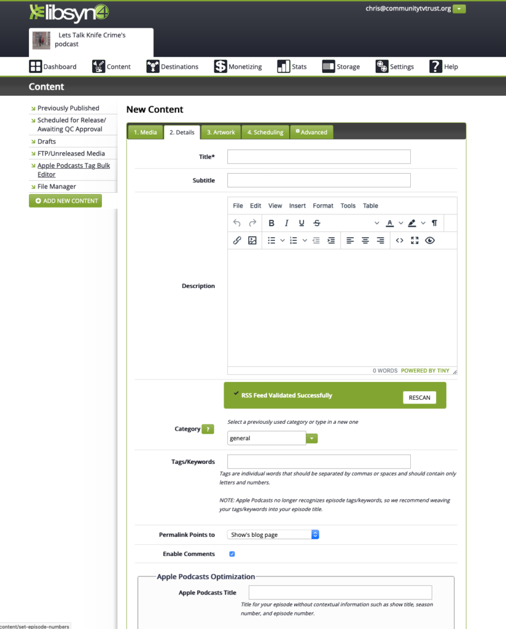
Task: Expand bullet list style options
Action: click(x=282, y=240)
